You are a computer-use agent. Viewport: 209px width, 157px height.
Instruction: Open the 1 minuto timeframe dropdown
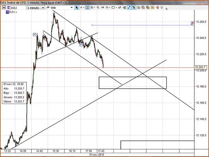(36, 8)
